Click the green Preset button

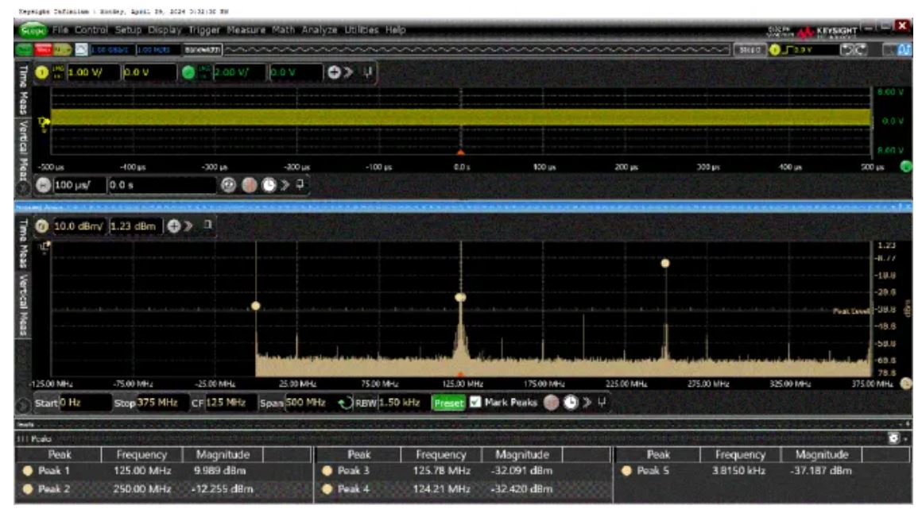click(x=448, y=403)
